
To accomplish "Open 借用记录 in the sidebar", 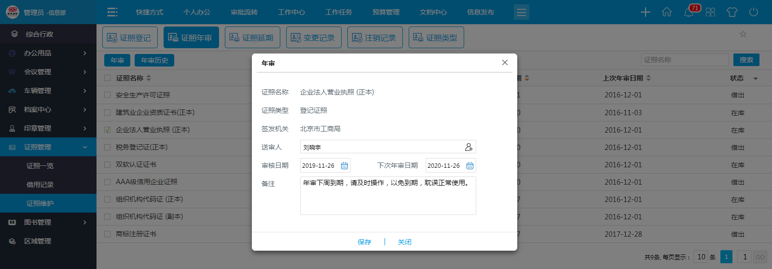I will click(x=40, y=185).
